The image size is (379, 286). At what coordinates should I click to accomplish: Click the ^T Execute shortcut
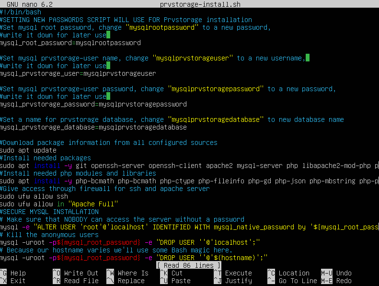tap(233, 273)
